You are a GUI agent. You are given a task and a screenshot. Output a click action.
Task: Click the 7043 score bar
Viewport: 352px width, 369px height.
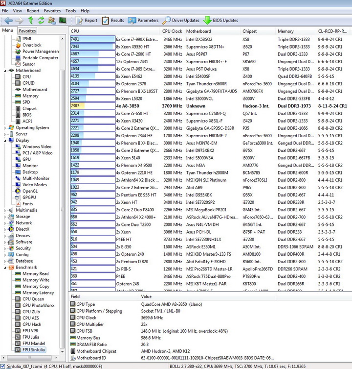click(92, 47)
